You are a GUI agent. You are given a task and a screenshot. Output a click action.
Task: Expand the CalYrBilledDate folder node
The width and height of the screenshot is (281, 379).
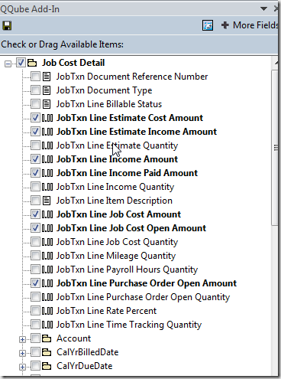tap(22, 353)
